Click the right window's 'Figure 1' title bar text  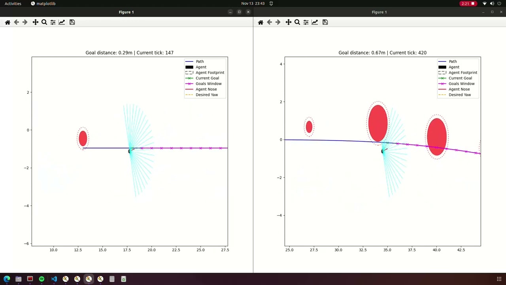379,12
